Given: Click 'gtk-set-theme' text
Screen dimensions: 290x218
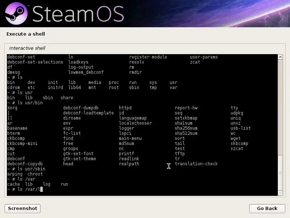Looking at the screenshot, I should [79, 159].
